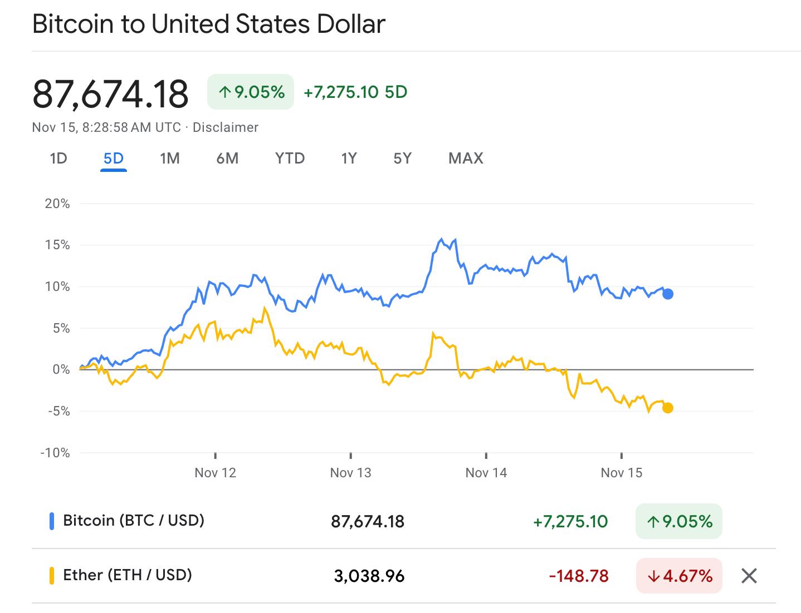Remove Ether comparison with X icon
801x613 pixels.
749,576
